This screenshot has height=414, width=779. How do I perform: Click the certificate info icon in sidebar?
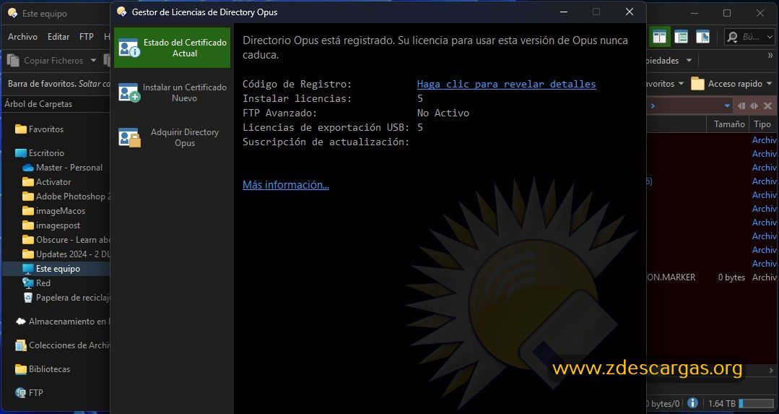pos(129,48)
